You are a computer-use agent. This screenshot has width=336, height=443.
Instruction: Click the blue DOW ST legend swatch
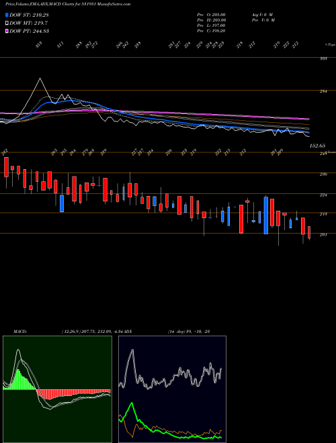(x=7, y=15)
